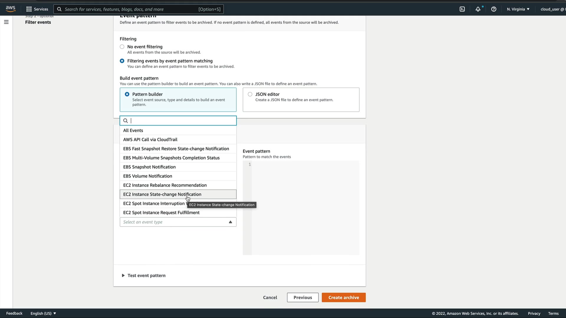Select the Pattern builder radio option

point(127,94)
